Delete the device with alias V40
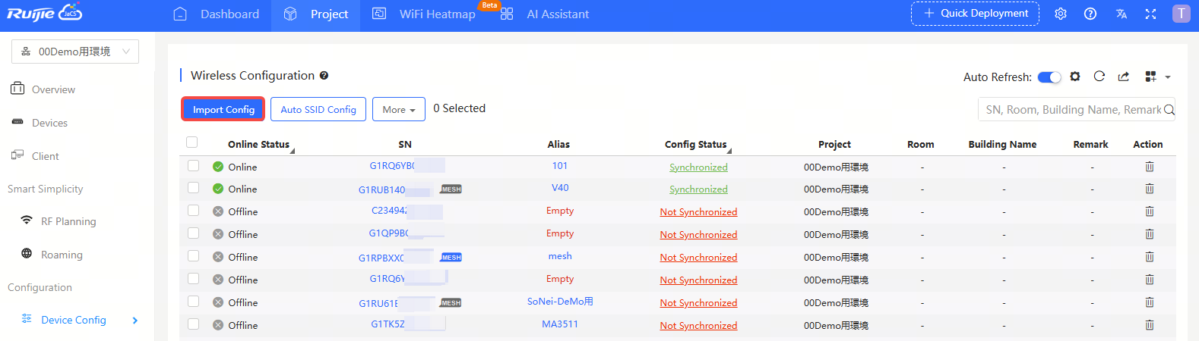The image size is (1199, 341). [x=1149, y=189]
